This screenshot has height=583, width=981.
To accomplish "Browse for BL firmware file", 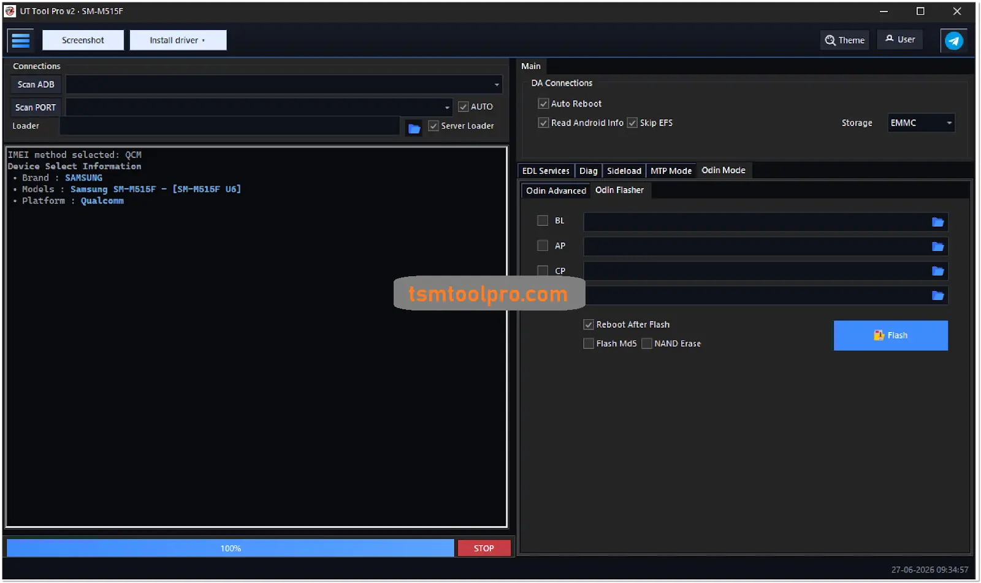I will (x=937, y=222).
